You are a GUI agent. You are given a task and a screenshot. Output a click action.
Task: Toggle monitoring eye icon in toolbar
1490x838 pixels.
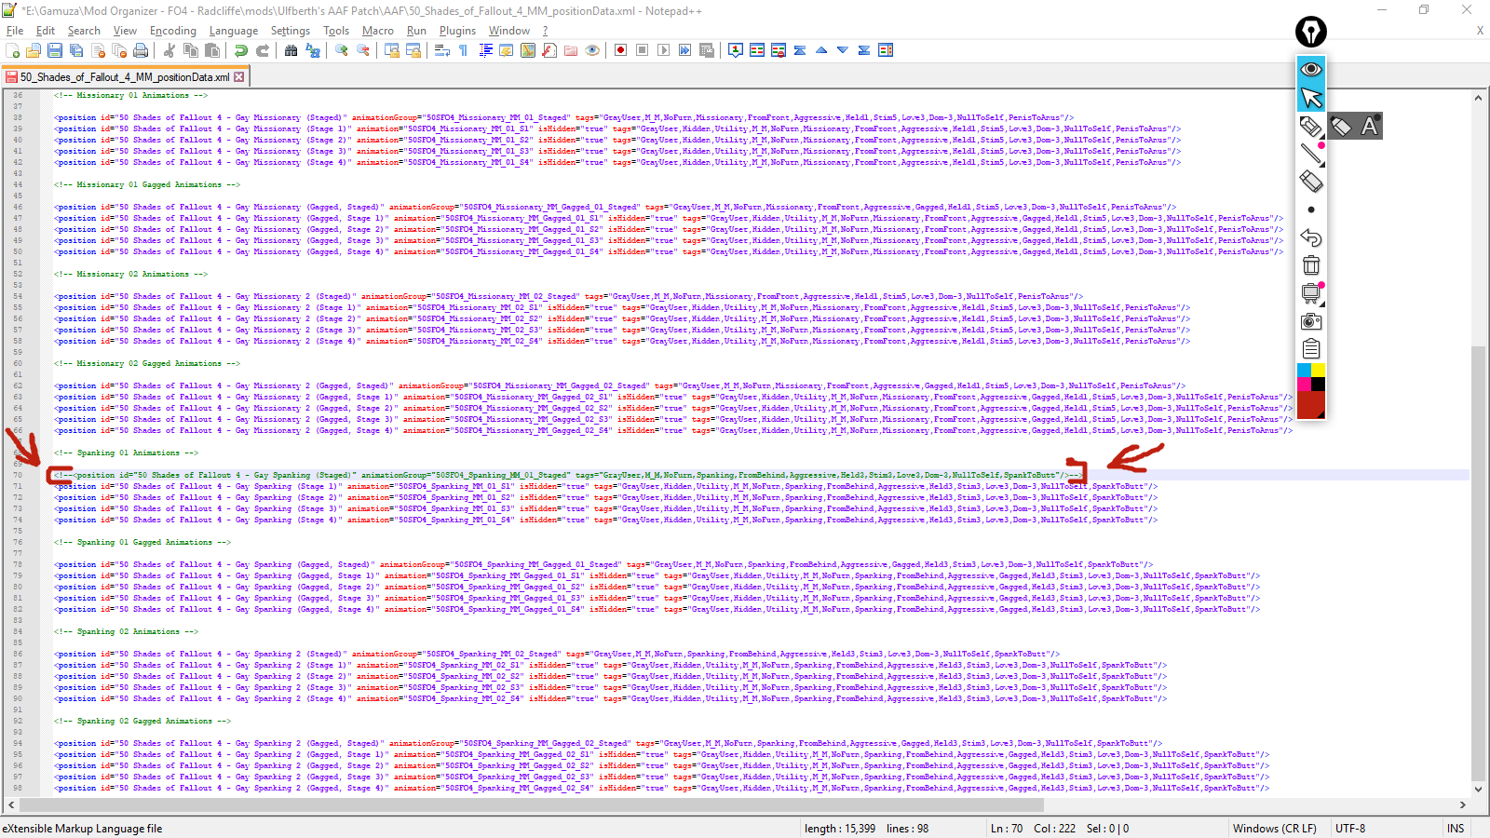tap(592, 50)
